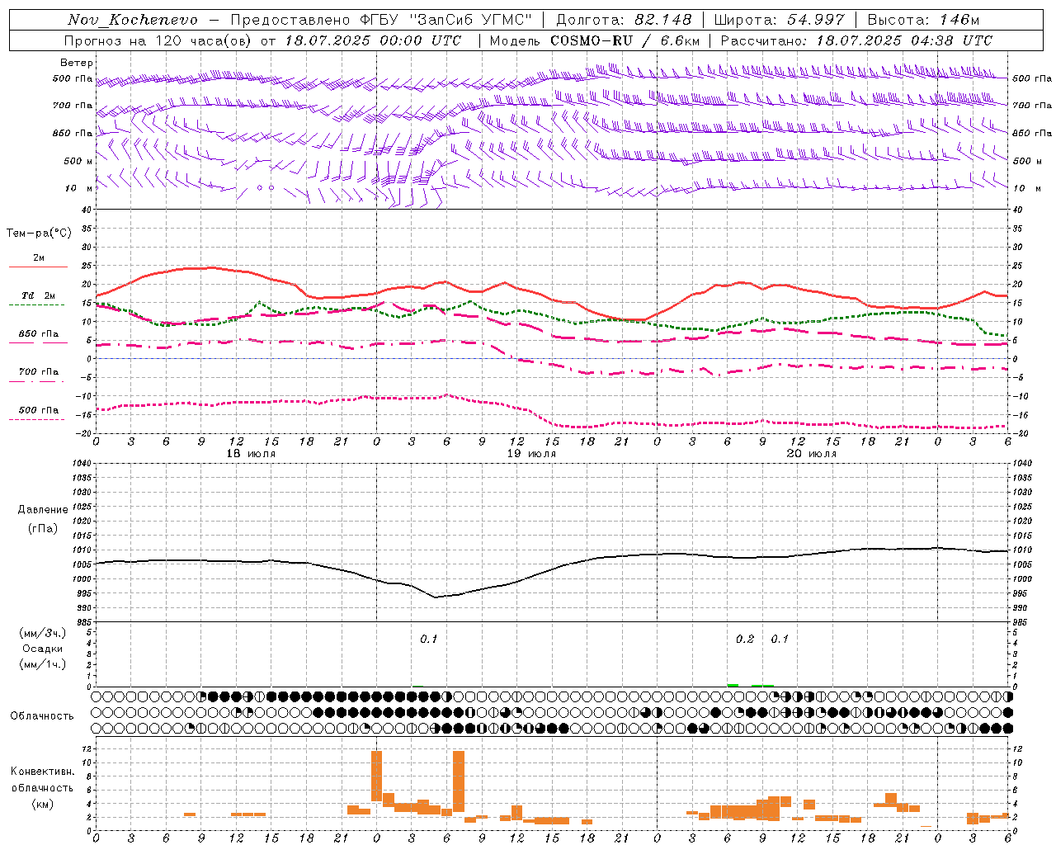Screen dimensions: 1056x845
Task: Click the '(мм/3ч.)' units label
Action: click(43, 633)
